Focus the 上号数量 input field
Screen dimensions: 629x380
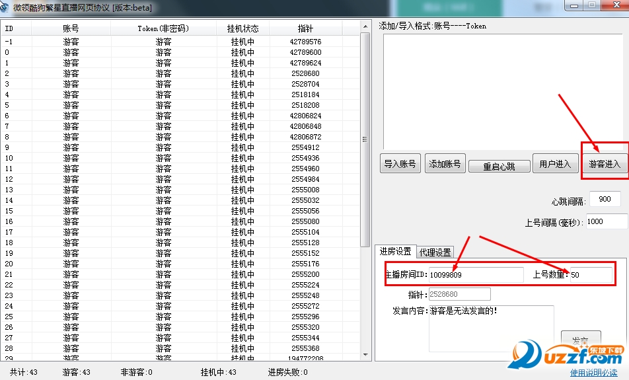click(590, 274)
